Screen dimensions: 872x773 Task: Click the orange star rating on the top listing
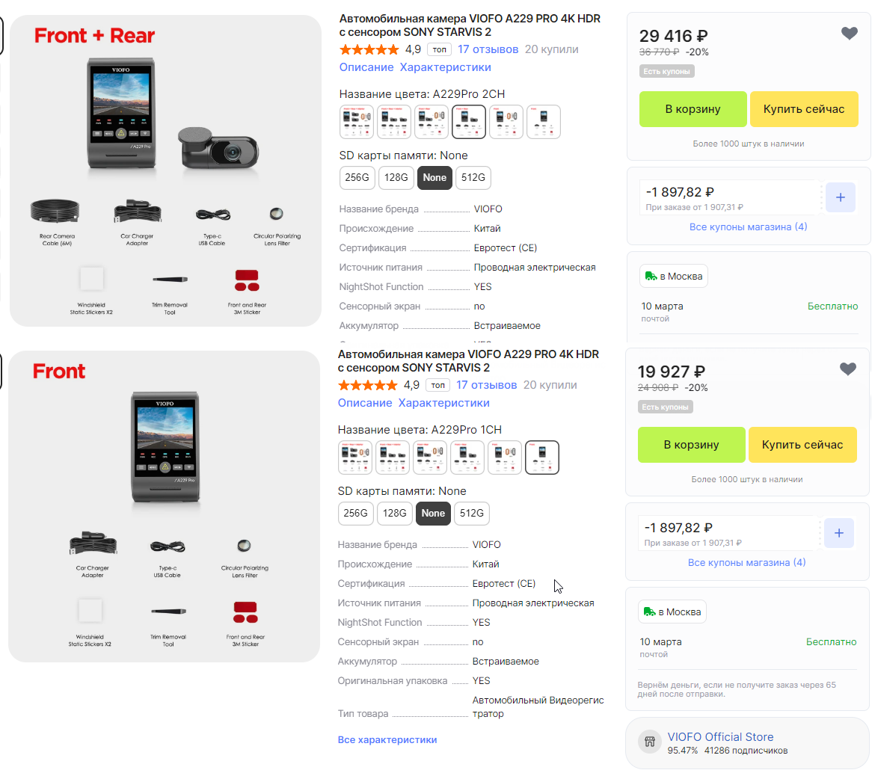click(x=369, y=49)
